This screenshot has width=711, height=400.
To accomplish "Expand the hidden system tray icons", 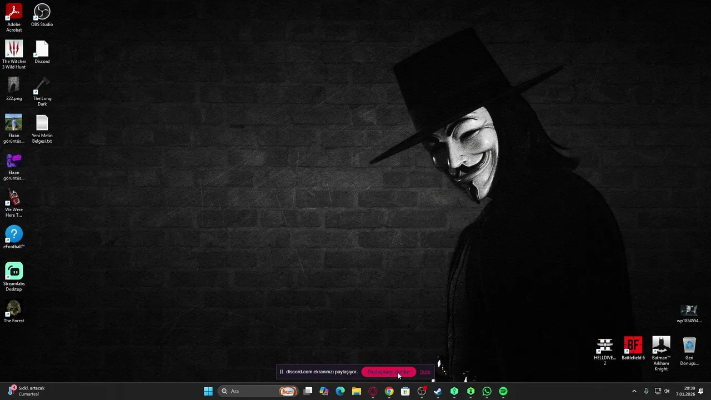I will tap(634, 391).
